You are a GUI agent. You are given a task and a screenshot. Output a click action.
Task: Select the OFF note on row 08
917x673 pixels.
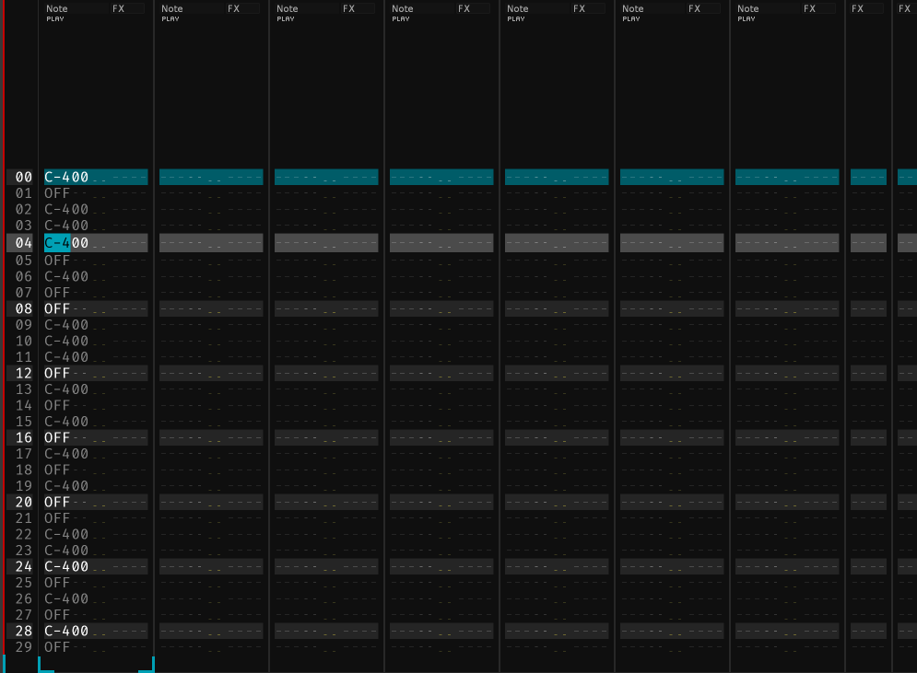(x=57, y=308)
